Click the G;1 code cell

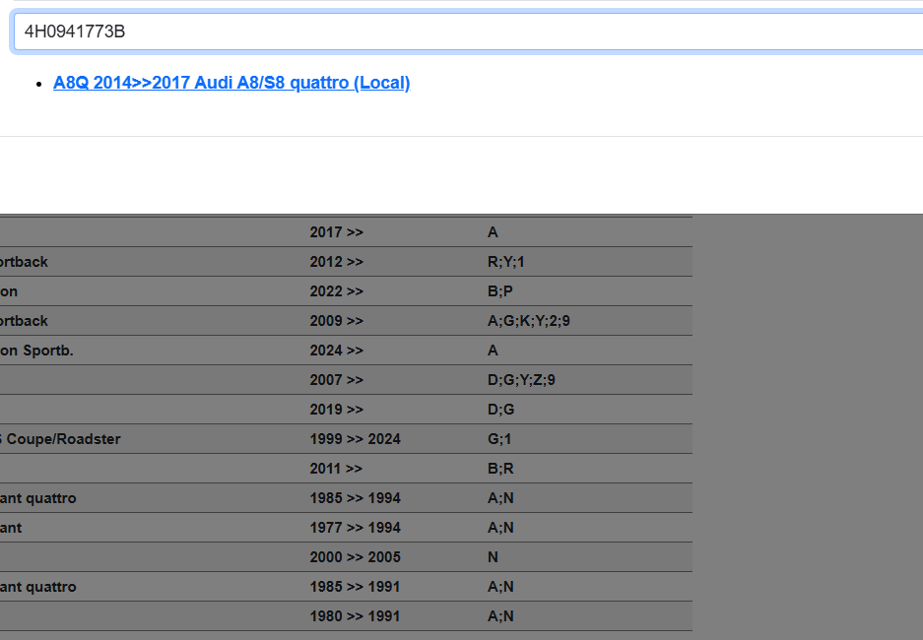coord(500,439)
